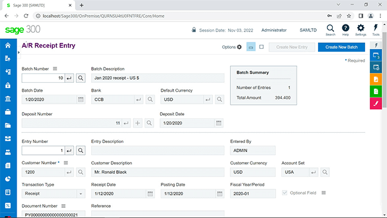This screenshot has width=387, height=218.
Task: Open the Search tool in the header
Action: pos(330,30)
